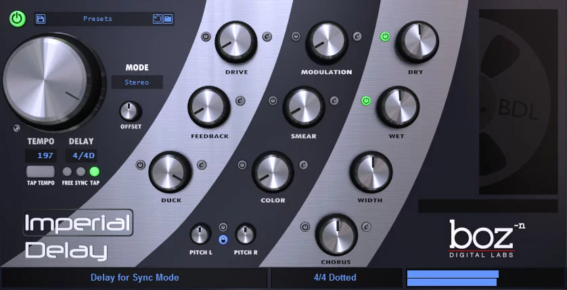Click the 'e' icon next to Chorus

(x=366, y=227)
